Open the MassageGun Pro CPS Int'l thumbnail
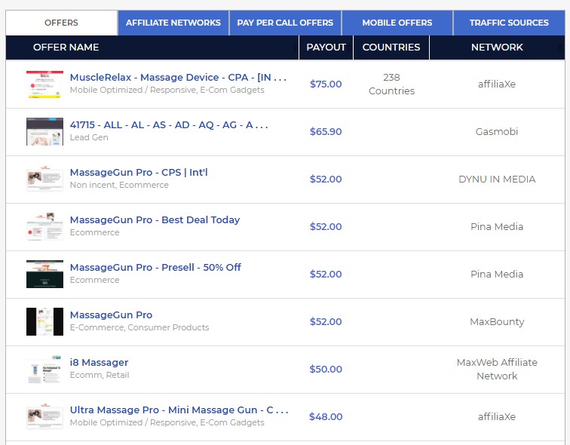Viewport: 570px width, 445px height. (44, 180)
